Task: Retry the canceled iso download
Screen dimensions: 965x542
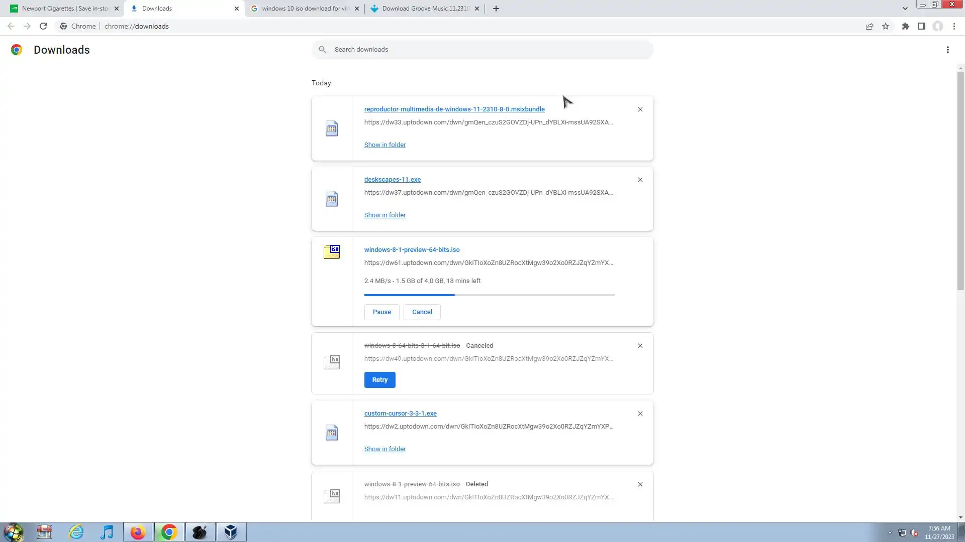Action: (379, 380)
